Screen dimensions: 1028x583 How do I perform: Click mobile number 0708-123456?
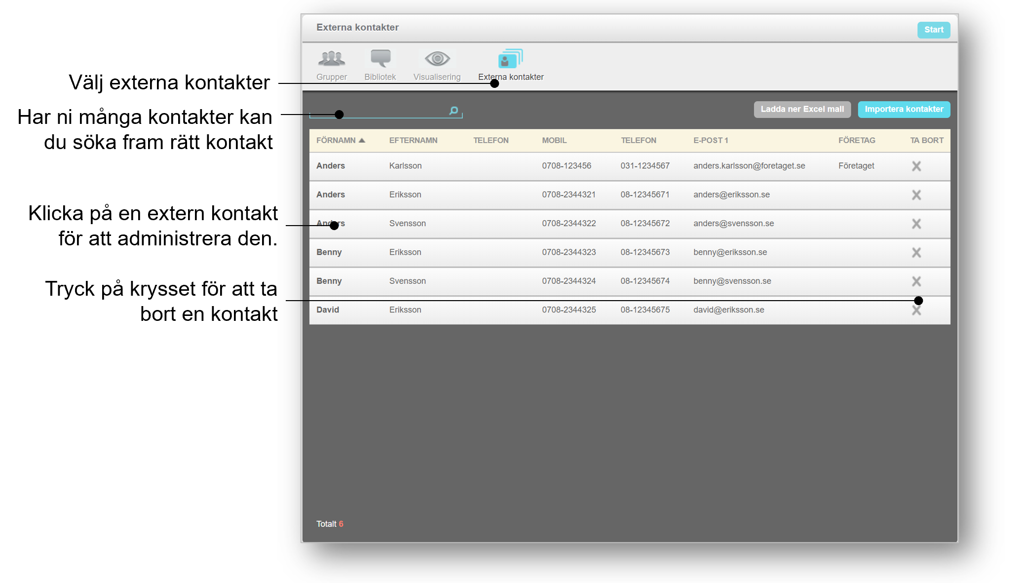566,166
